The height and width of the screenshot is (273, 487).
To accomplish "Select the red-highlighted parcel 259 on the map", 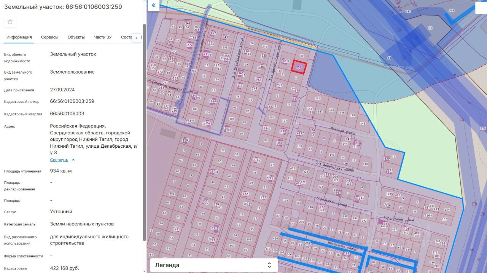I will click(299, 67).
